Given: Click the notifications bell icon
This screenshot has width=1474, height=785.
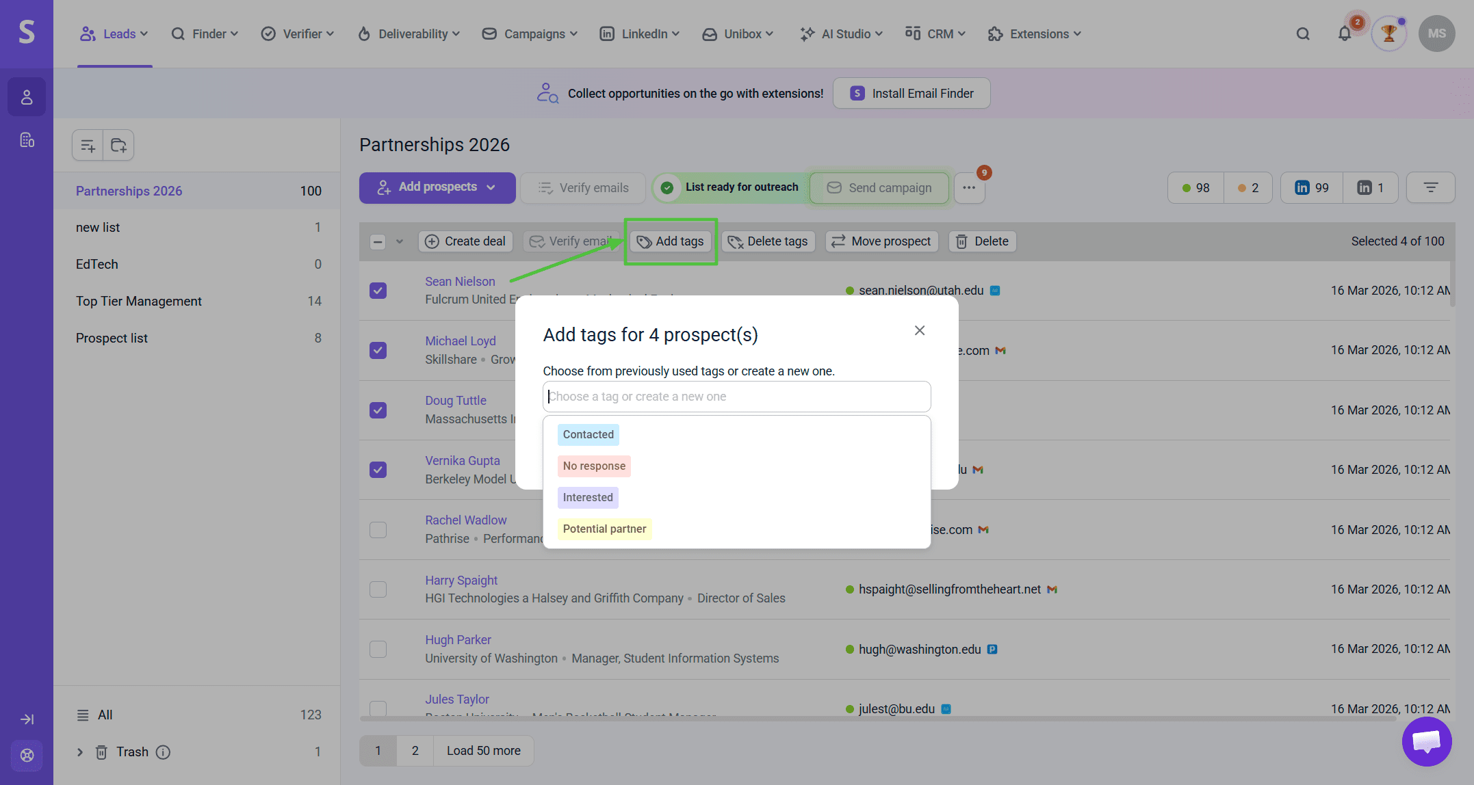Looking at the screenshot, I should tap(1344, 34).
